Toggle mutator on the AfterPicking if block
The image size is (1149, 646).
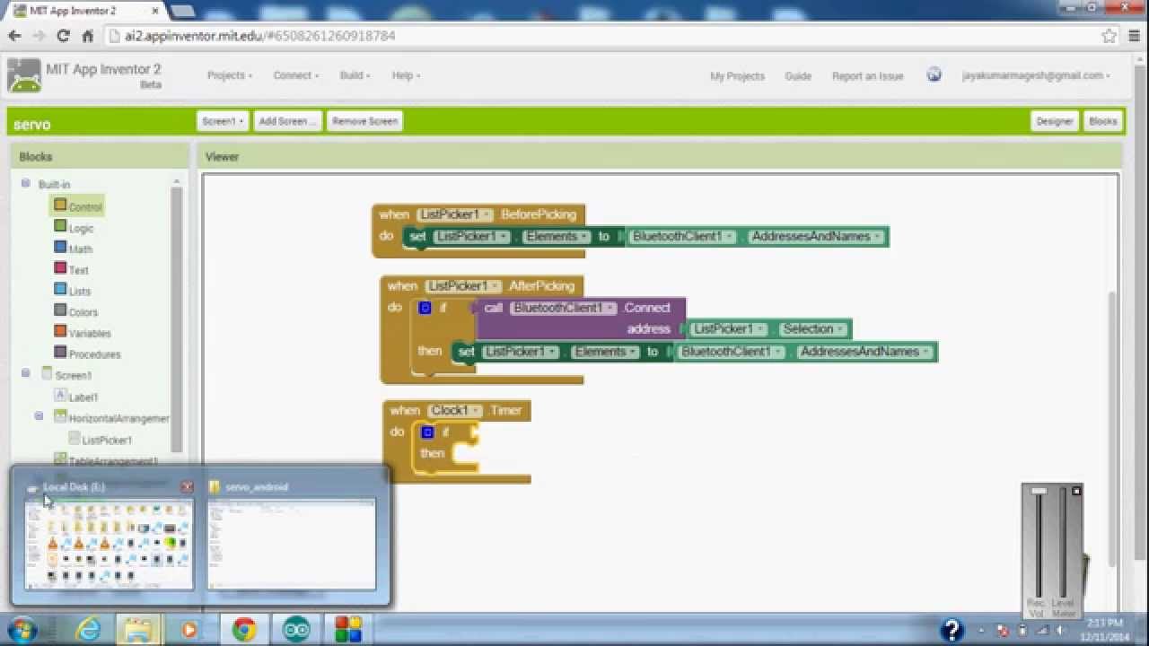click(x=425, y=308)
